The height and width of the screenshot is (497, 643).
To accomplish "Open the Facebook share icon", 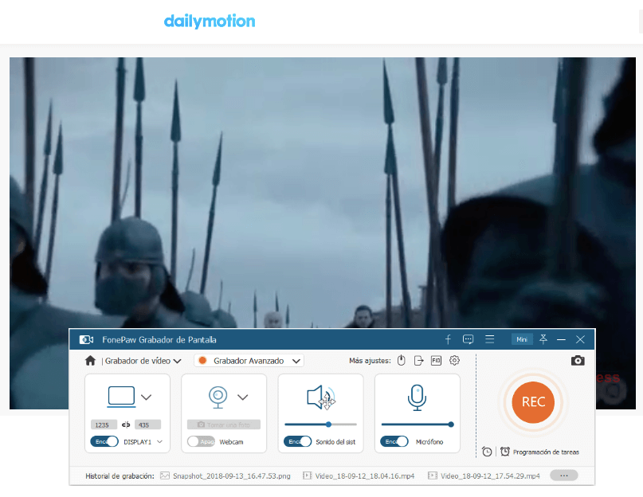I will pyautogui.click(x=448, y=339).
